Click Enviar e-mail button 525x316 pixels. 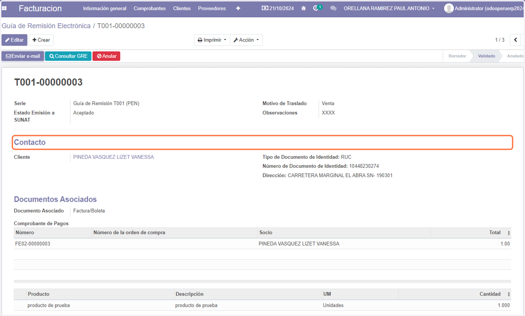coord(23,56)
